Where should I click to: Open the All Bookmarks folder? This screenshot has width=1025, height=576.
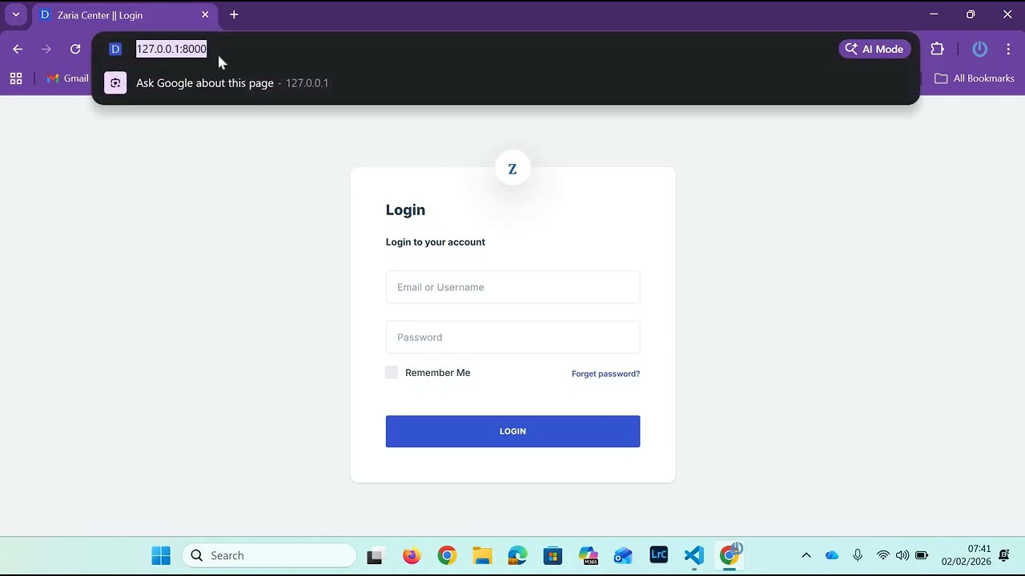coord(975,78)
